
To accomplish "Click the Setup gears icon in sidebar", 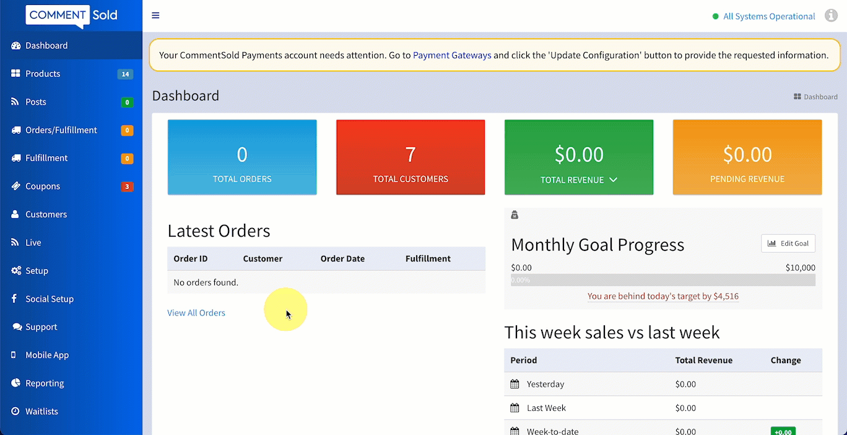I will tap(15, 271).
